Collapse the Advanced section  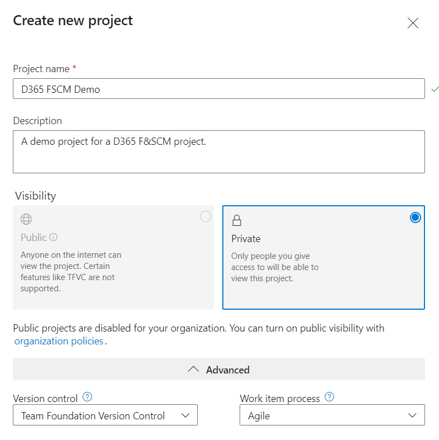pos(219,369)
